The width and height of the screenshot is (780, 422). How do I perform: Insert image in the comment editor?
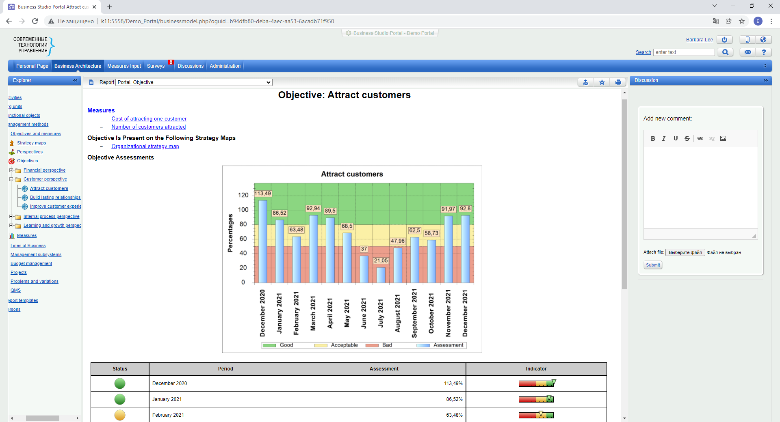(723, 138)
